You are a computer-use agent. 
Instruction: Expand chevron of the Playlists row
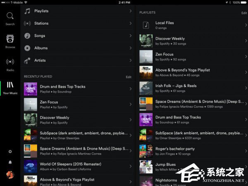(131, 11)
